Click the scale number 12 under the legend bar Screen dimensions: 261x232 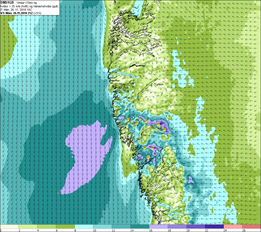[113, 230]
